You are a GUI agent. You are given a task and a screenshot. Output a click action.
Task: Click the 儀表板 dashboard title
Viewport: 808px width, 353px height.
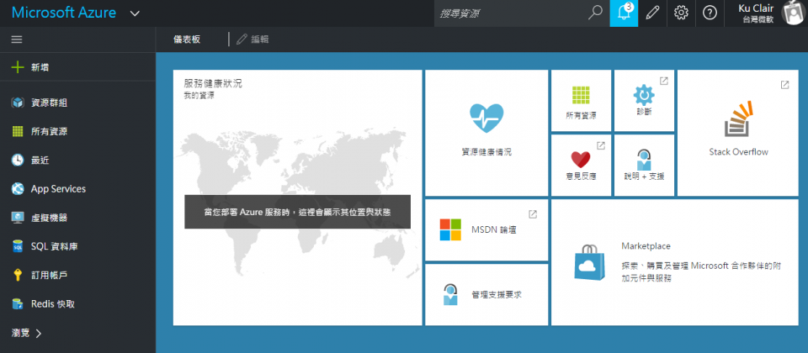coord(187,40)
